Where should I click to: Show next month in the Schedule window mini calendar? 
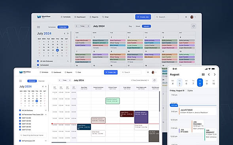(x=46, y=87)
